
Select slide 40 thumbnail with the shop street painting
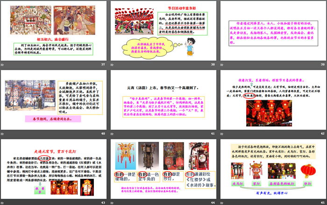pyautogui.click(x=54, y=100)
